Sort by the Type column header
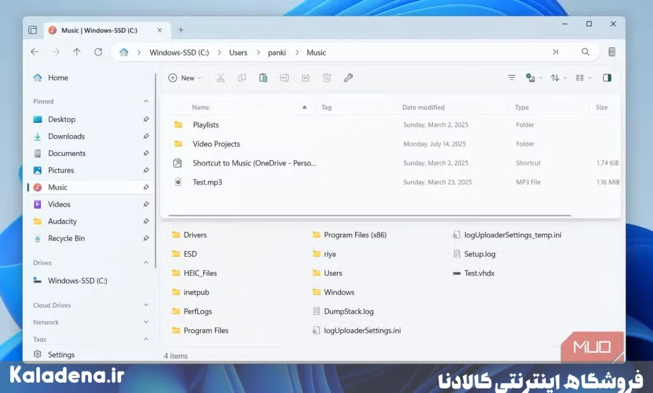 522,107
